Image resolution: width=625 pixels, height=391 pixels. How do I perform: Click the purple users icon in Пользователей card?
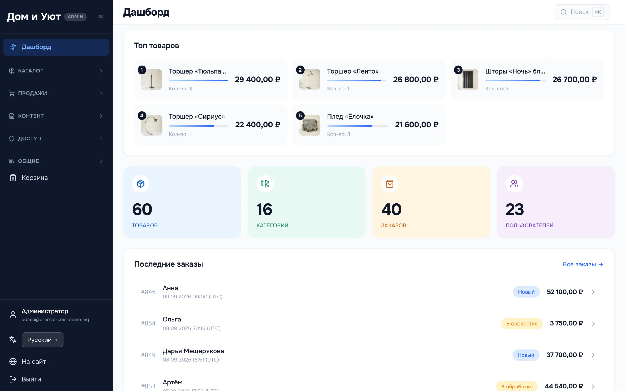(514, 184)
